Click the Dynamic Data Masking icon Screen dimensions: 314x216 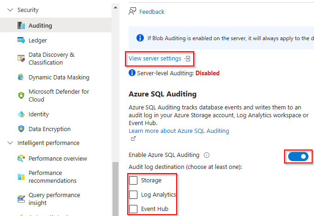21,77
